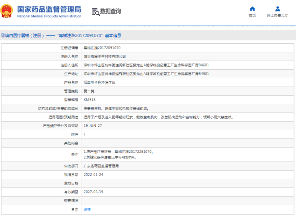Click the 型号规格 row label
Viewport: 297px width, 218px height.
tap(71, 100)
